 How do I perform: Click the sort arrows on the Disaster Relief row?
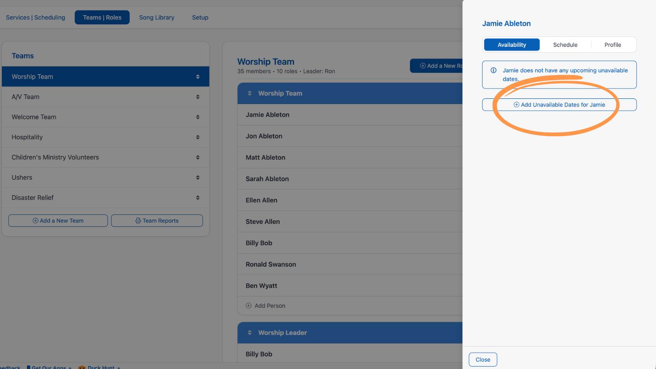tap(198, 198)
